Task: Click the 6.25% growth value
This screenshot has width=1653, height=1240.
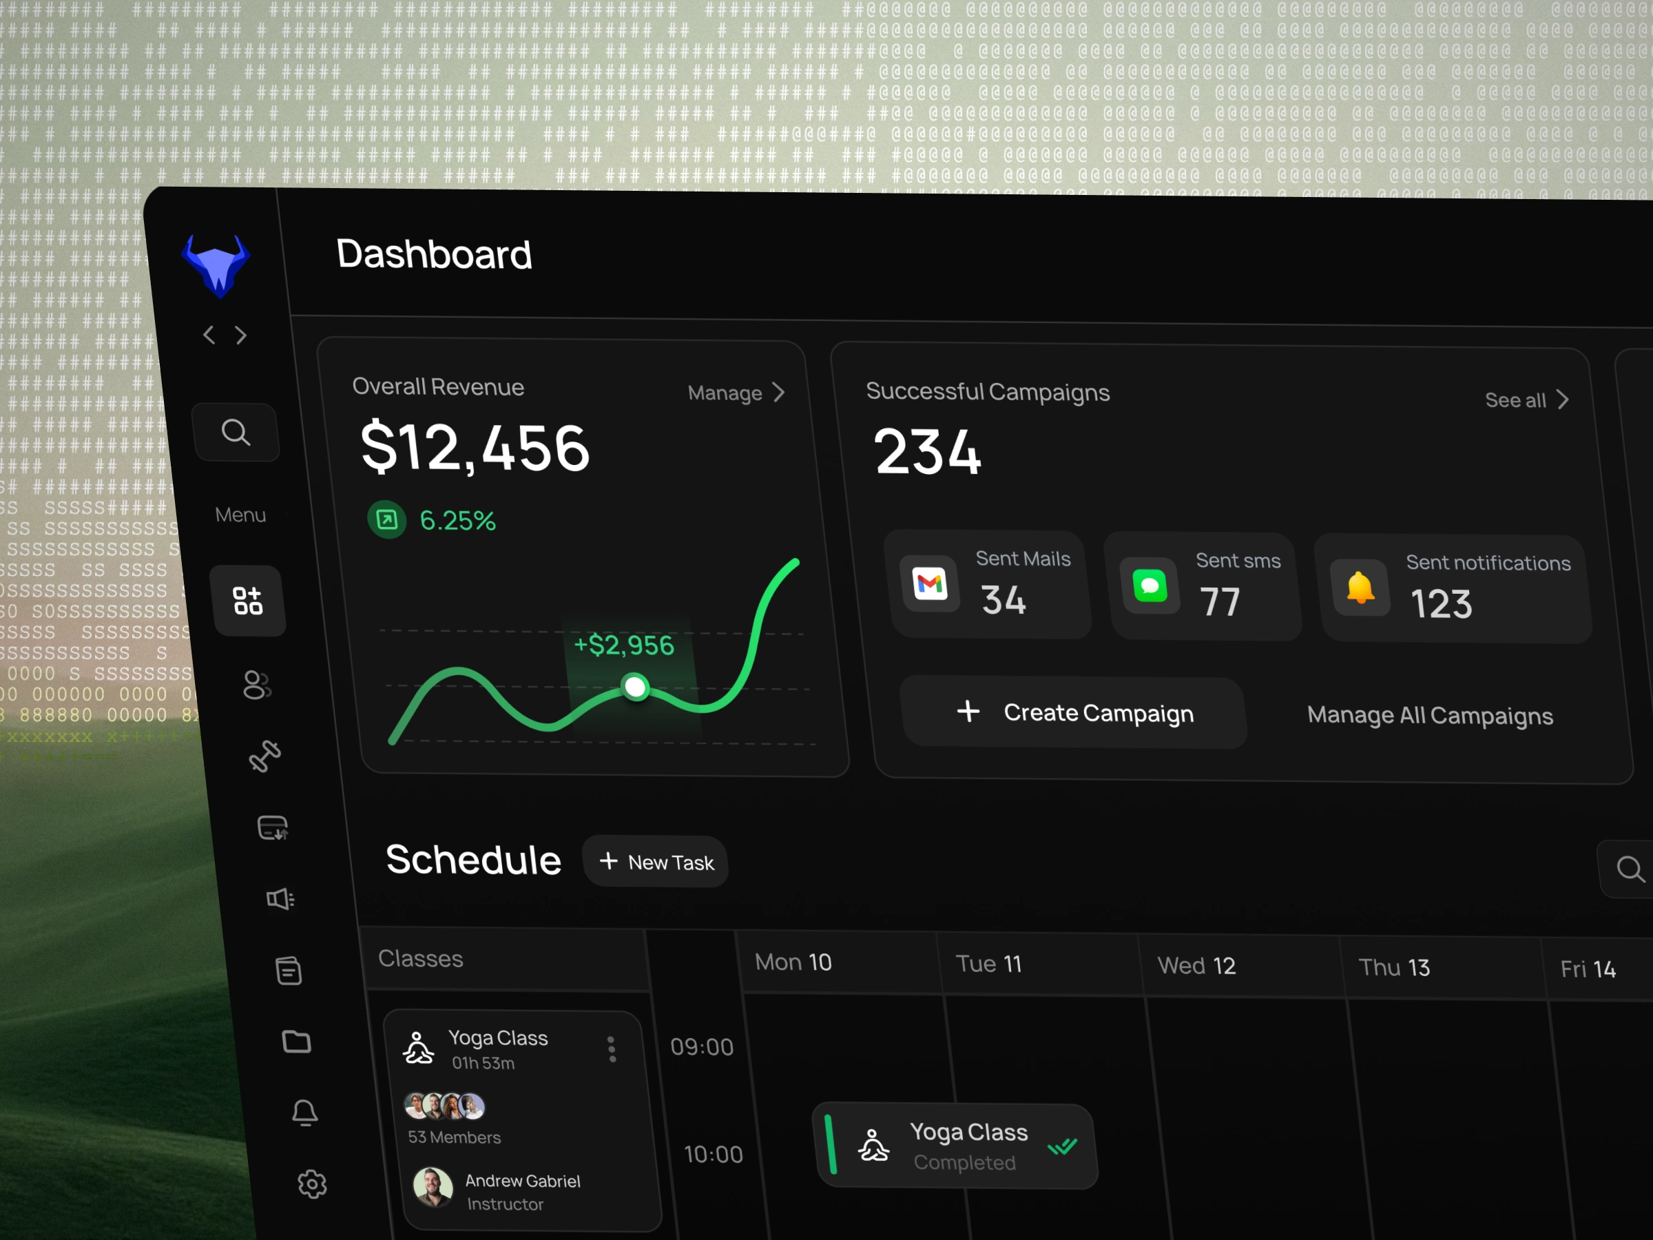Action: [457, 520]
